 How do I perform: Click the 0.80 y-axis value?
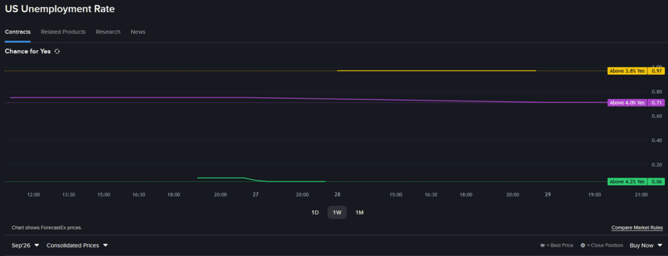[x=656, y=92]
